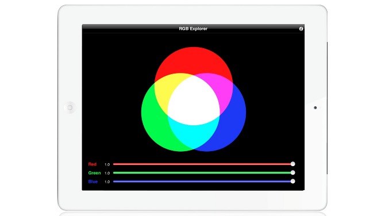Click the Blue slider handle
This screenshot has width=385, height=216.
[292, 182]
